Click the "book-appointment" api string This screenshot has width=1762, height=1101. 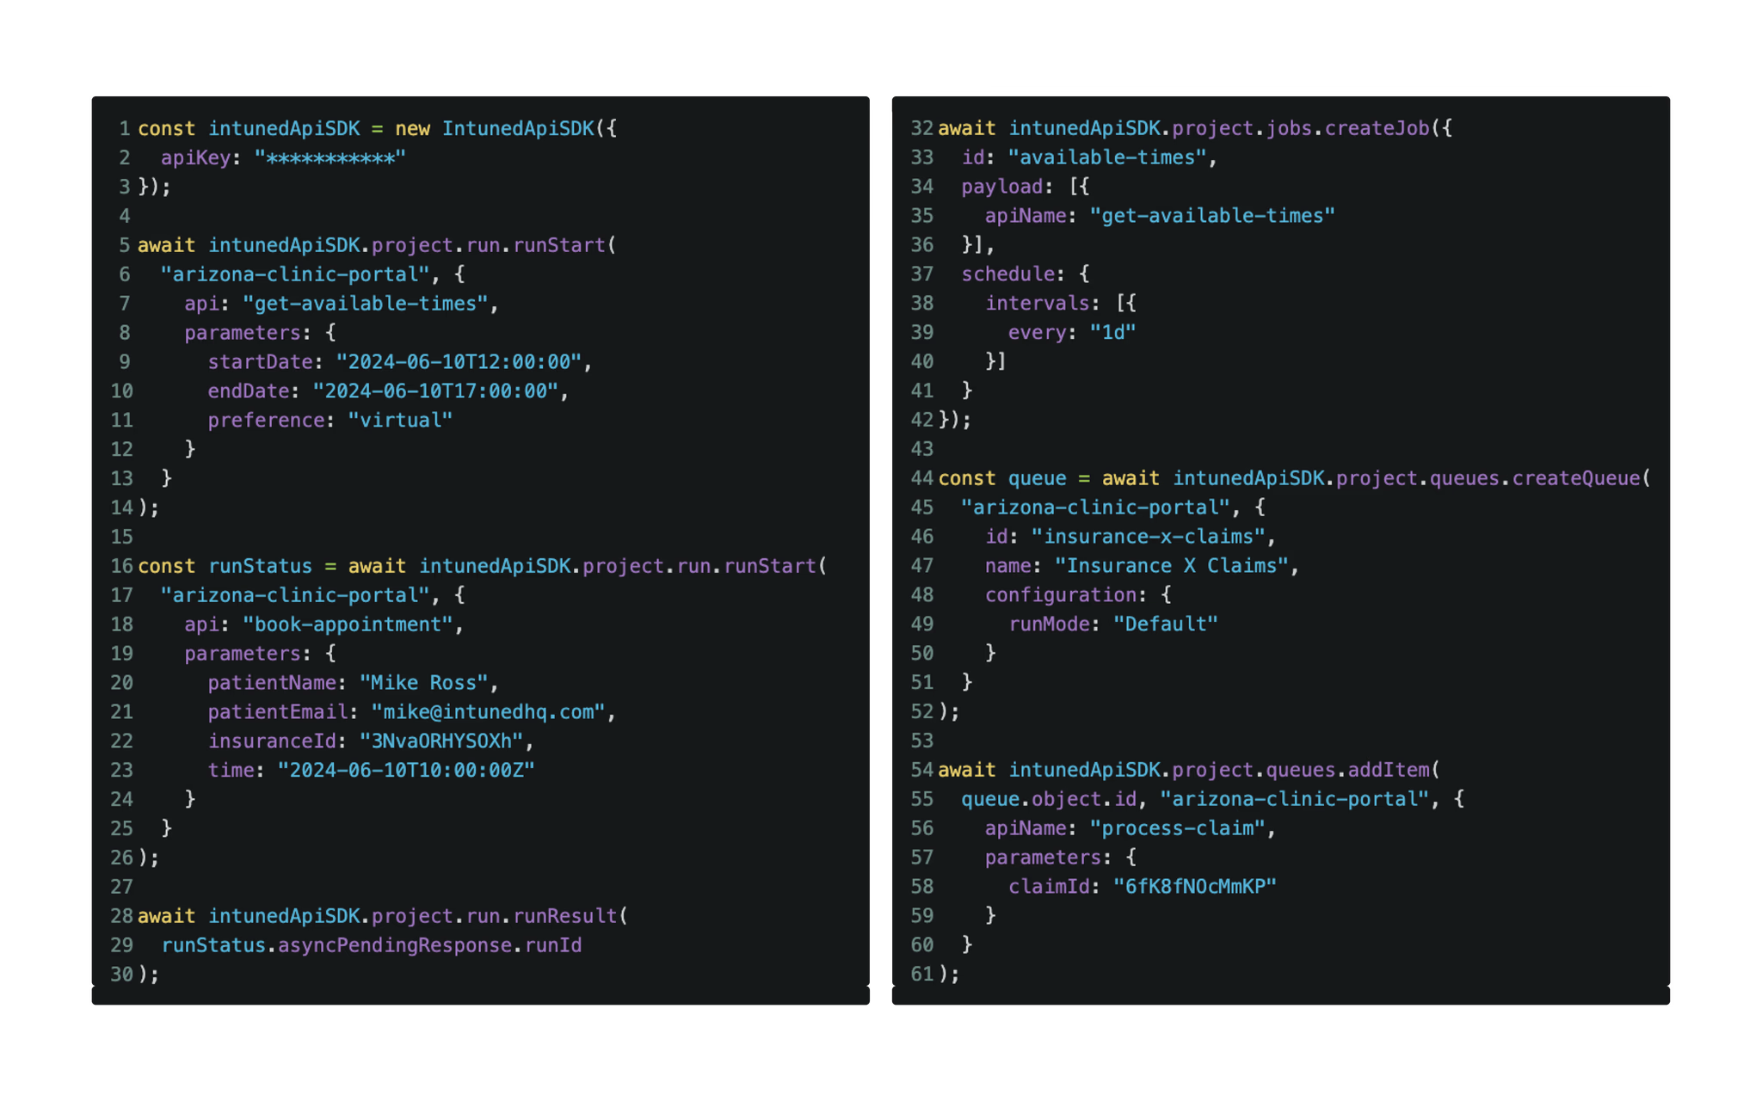[x=348, y=624]
